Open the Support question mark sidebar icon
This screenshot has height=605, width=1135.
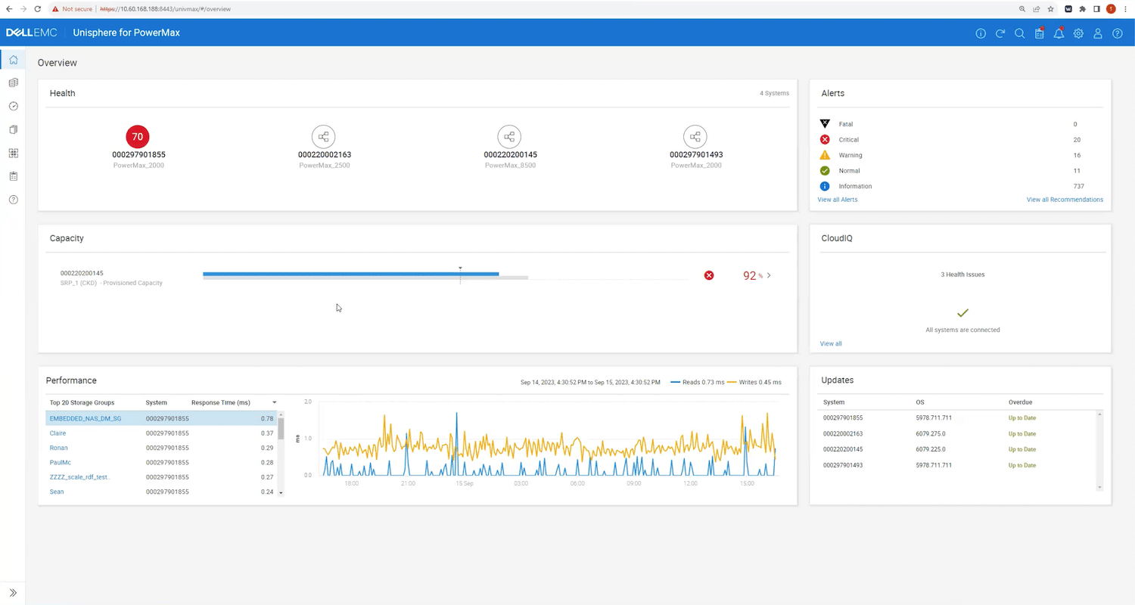pyautogui.click(x=13, y=200)
